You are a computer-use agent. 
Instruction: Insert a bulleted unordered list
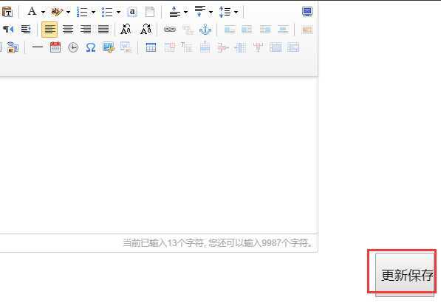107,12
